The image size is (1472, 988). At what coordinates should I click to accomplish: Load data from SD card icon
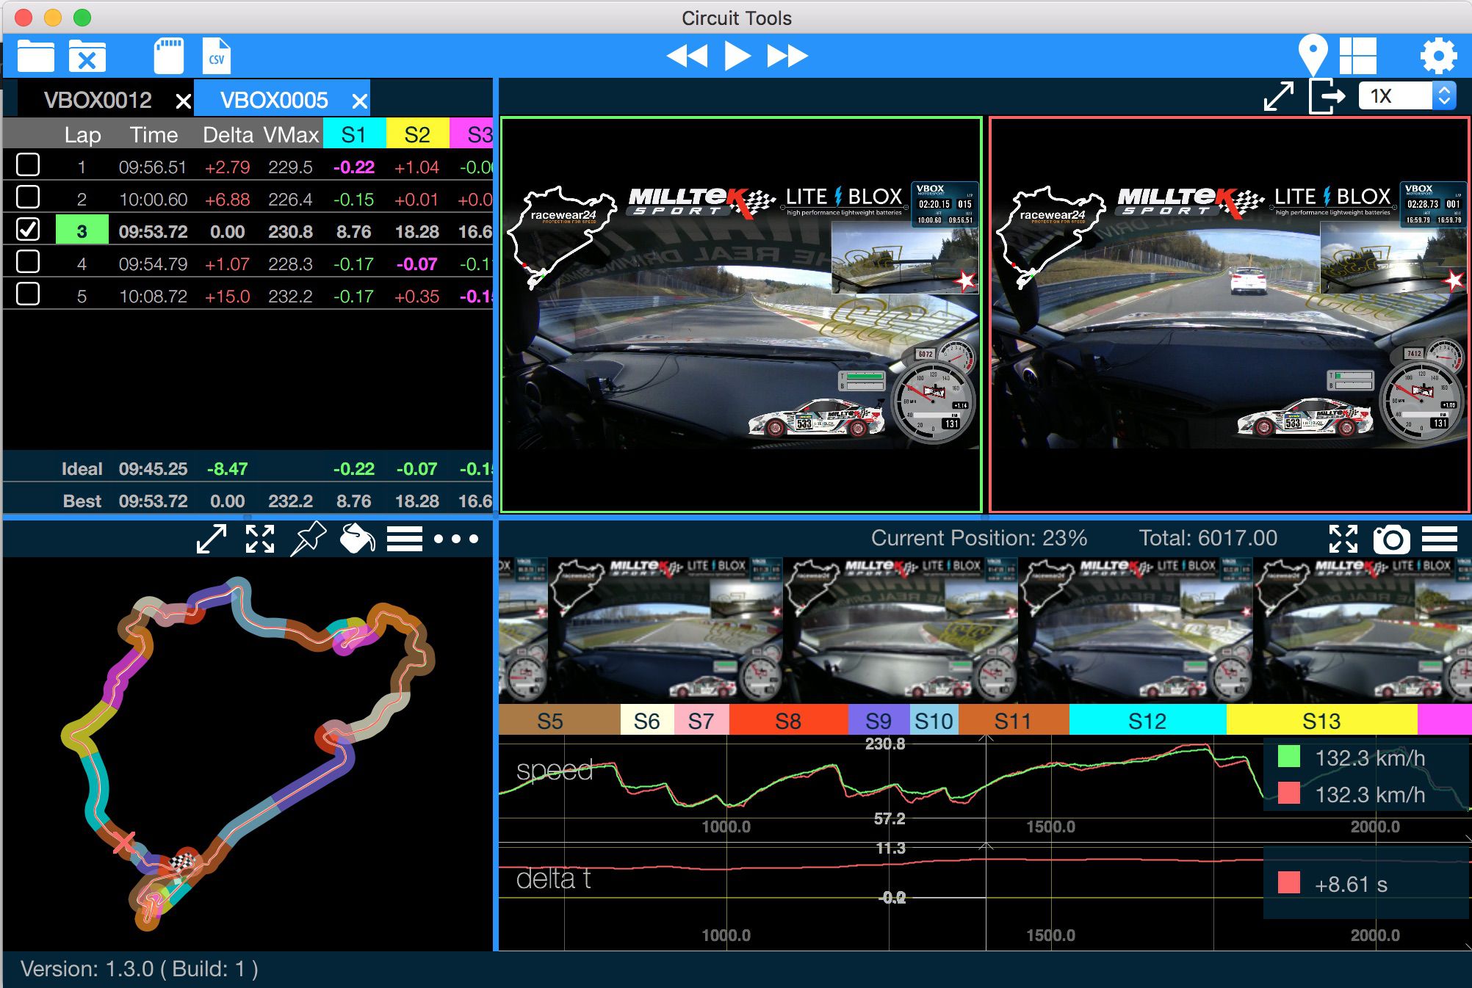pos(168,56)
